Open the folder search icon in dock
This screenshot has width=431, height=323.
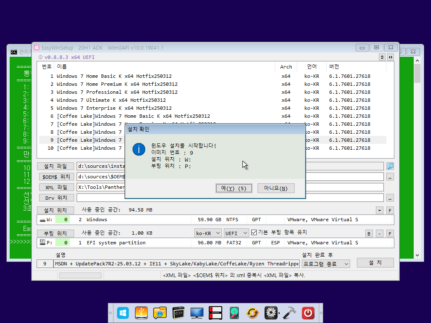pos(160,313)
